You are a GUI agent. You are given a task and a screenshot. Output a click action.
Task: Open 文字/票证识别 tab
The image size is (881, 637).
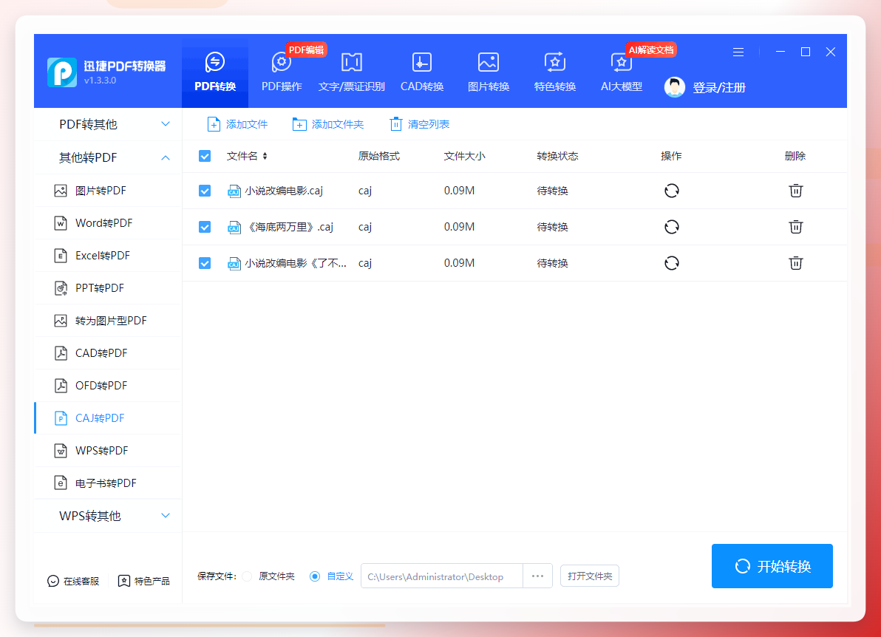click(351, 72)
